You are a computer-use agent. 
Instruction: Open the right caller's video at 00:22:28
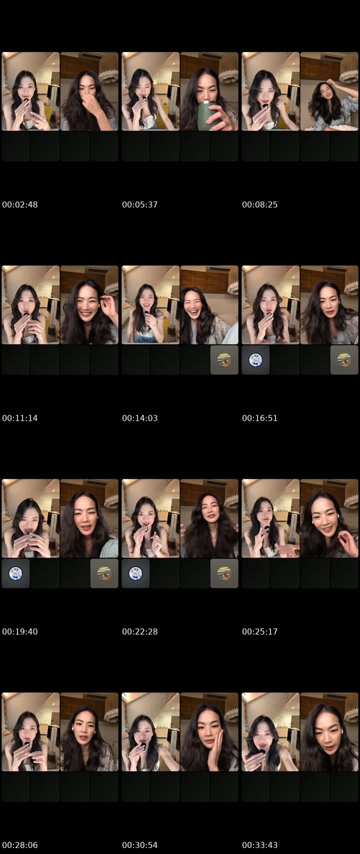pyautogui.click(x=209, y=518)
